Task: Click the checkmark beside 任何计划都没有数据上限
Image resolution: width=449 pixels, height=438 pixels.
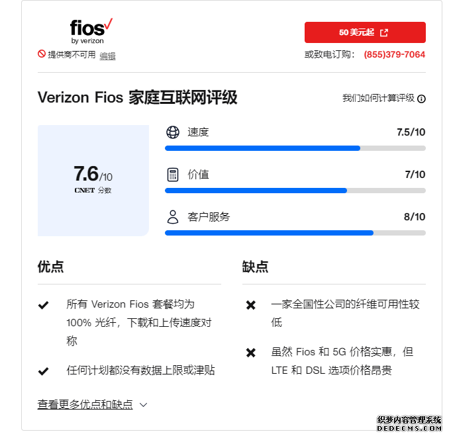Action: (43, 371)
